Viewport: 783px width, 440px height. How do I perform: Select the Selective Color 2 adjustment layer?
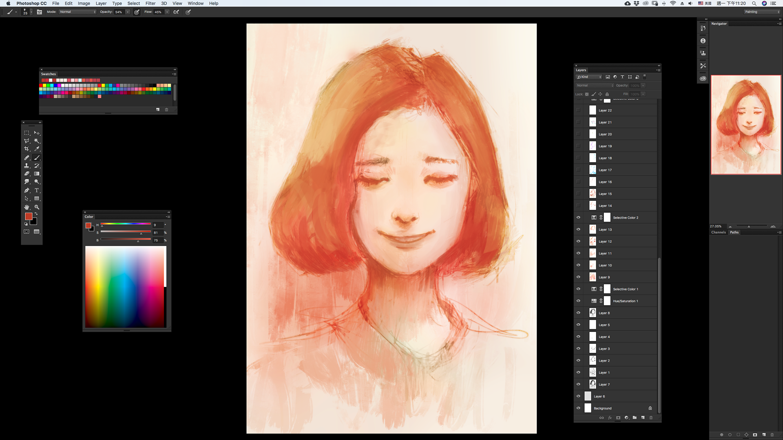point(626,218)
